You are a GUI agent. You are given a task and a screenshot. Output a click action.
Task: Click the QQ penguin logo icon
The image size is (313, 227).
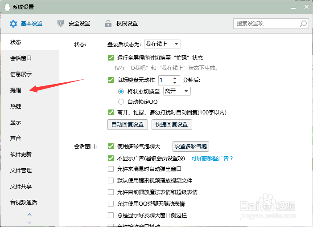pyautogui.click(x=7, y=7)
